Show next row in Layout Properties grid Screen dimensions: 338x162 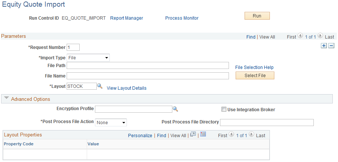point(252,135)
